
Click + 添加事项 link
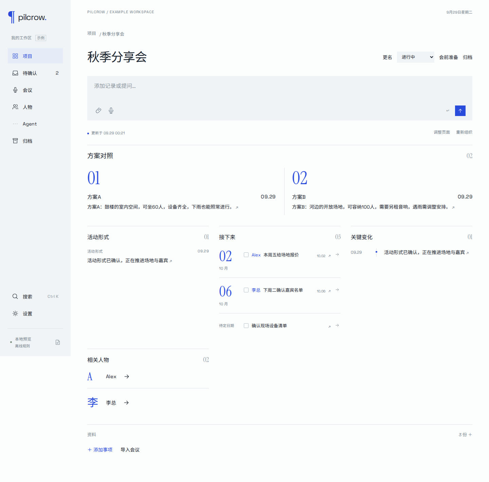click(100, 450)
